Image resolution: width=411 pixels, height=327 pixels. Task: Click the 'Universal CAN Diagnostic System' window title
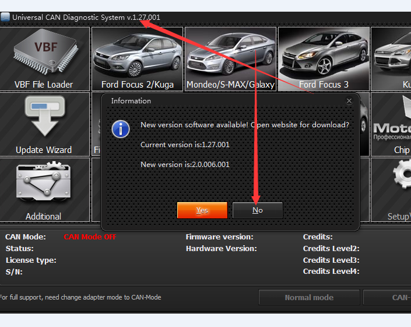pos(86,18)
